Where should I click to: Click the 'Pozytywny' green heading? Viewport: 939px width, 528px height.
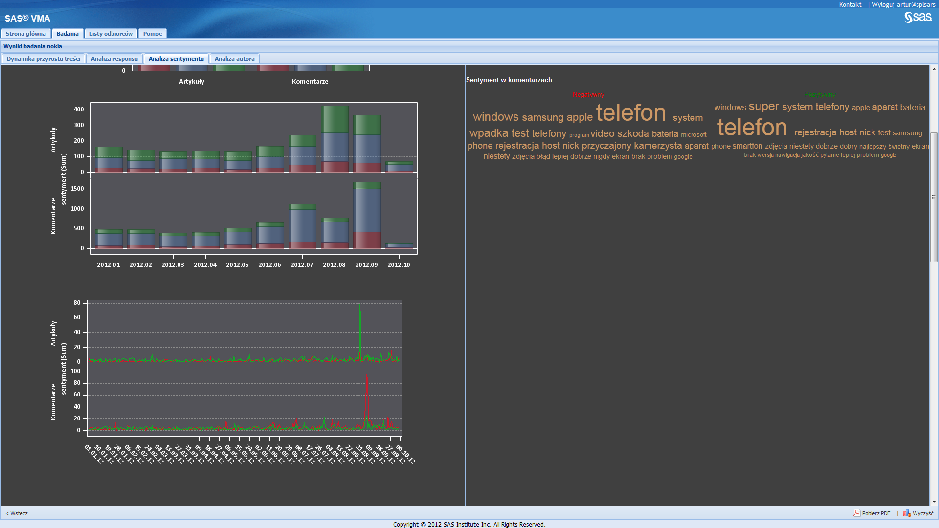click(x=820, y=94)
